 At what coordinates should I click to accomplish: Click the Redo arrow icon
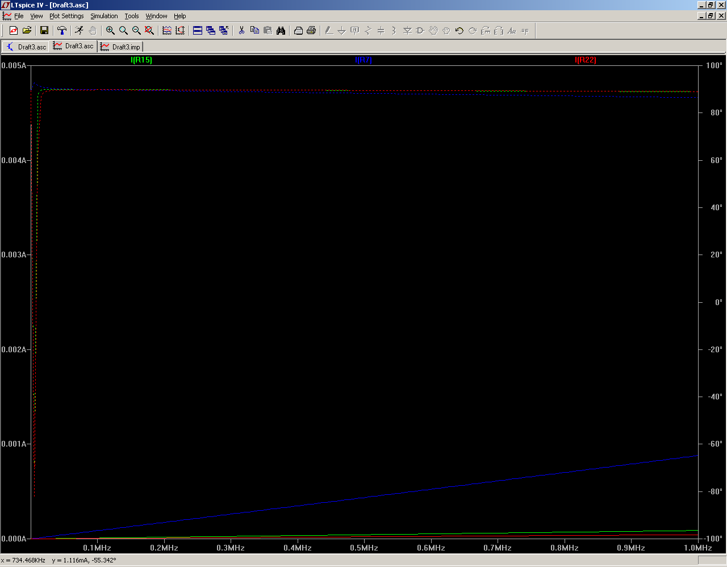[473, 31]
